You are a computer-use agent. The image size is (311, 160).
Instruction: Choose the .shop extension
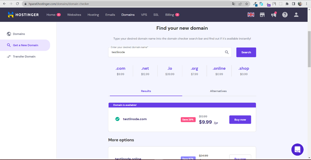(x=244, y=71)
